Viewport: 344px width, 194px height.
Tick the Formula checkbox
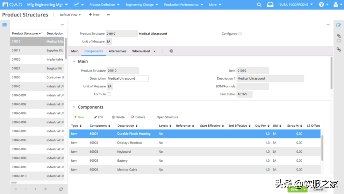109,94
